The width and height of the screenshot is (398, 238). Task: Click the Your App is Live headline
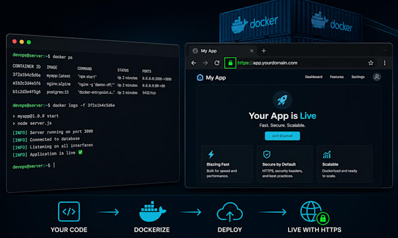pos(282,116)
